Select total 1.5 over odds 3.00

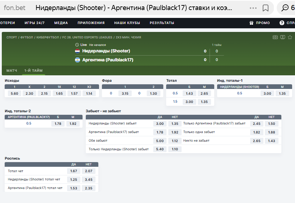(x=189, y=102)
